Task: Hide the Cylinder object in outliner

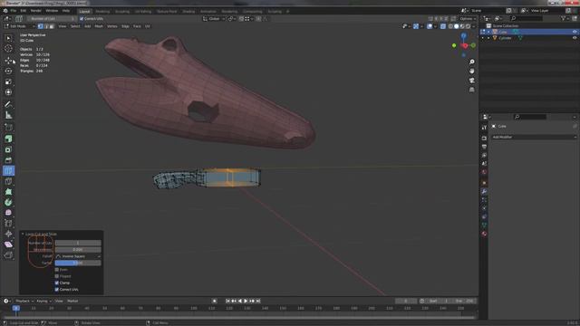Action: click(x=575, y=38)
